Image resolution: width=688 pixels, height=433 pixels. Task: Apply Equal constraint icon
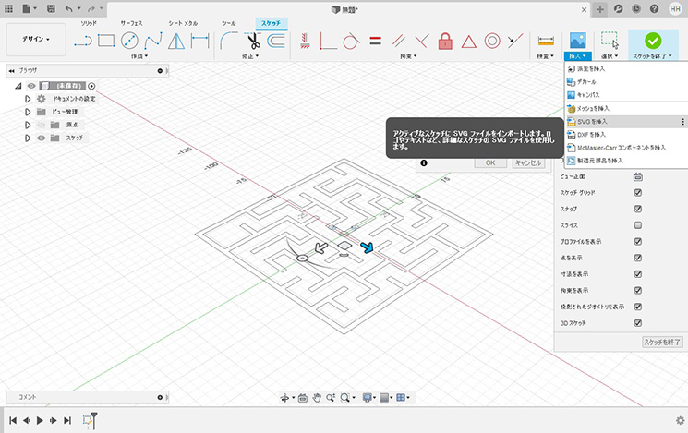[375, 41]
